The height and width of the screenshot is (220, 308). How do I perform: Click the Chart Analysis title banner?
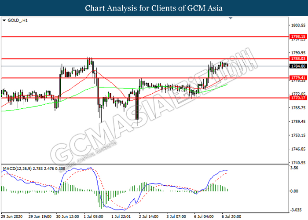coord(154,8)
